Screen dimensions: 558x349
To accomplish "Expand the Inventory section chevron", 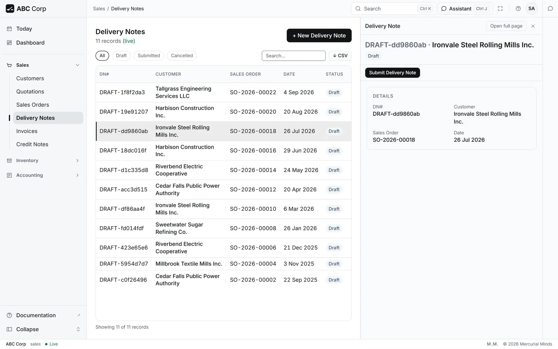I will pyautogui.click(x=77, y=161).
